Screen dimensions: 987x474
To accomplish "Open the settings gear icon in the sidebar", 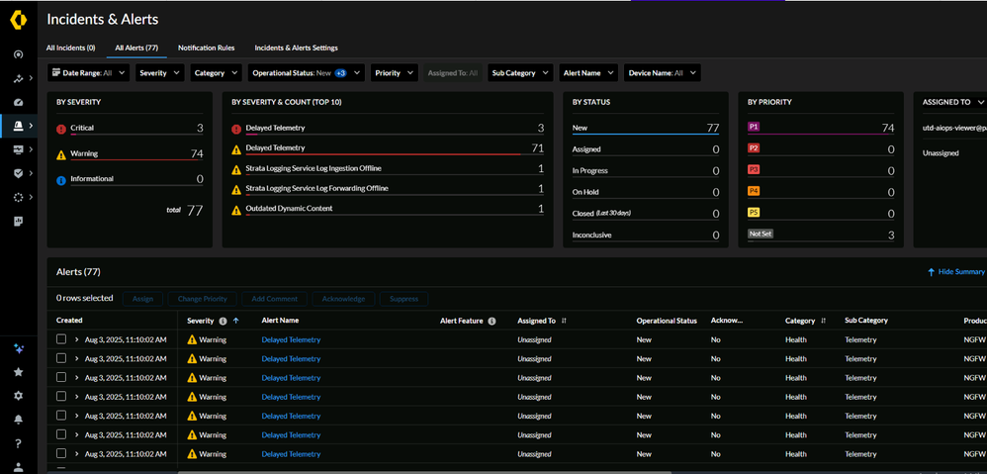I will [18, 396].
